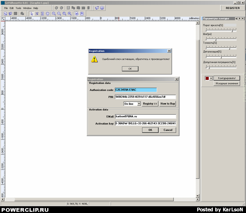Click the Registry >> button

tap(150, 104)
